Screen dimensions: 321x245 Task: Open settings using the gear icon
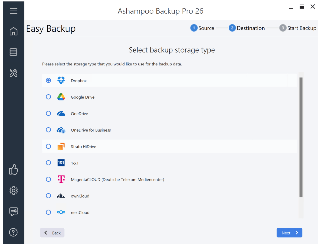(13, 190)
